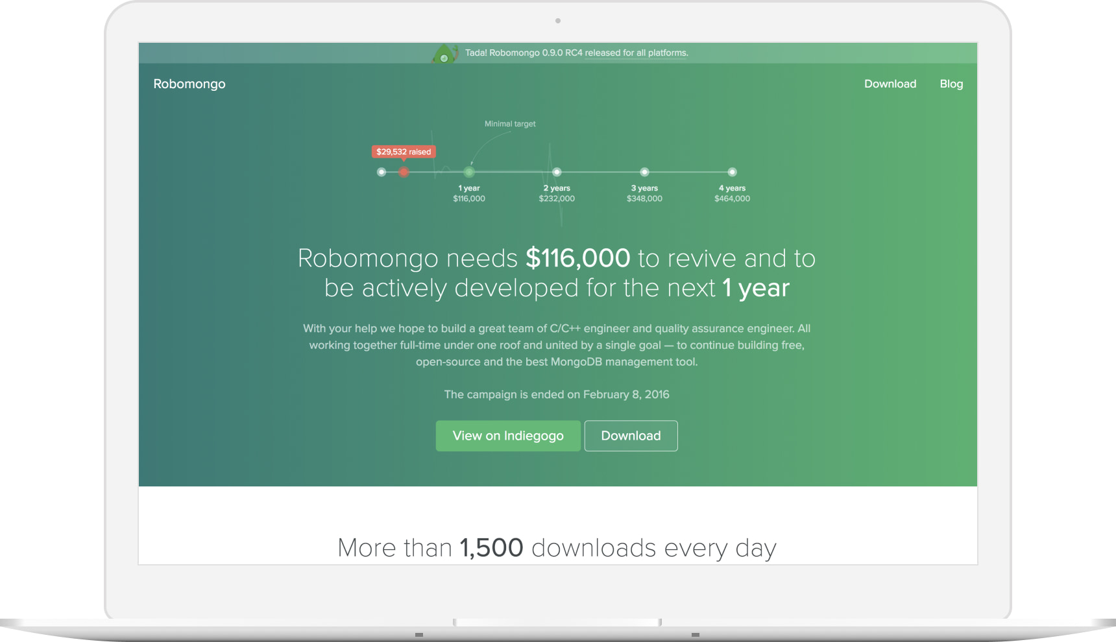Click the leftmost starting dot of the funding timeline
1116x642 pixels.
point(381,172)
